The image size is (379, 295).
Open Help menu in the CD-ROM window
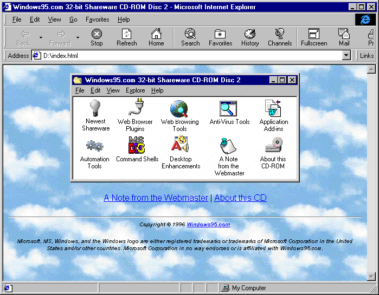[x=157, y=90]
